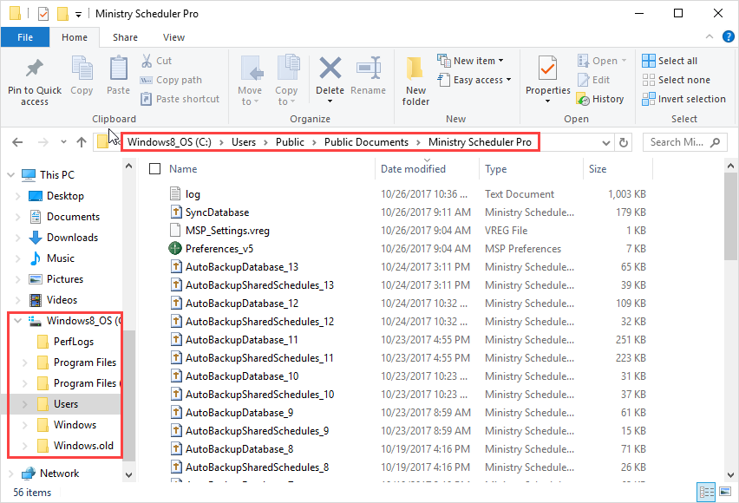Open the New item dropdown

click(x=470, y=61)
